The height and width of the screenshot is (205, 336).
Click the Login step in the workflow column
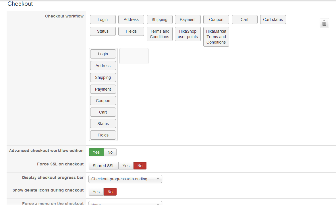click(x=103, y=54)
